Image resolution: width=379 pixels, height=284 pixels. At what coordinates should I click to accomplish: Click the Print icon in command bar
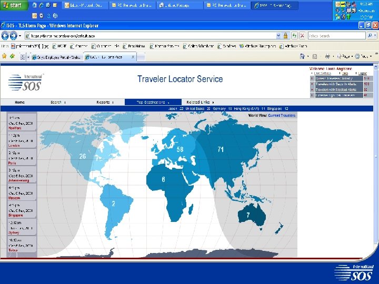327,56
